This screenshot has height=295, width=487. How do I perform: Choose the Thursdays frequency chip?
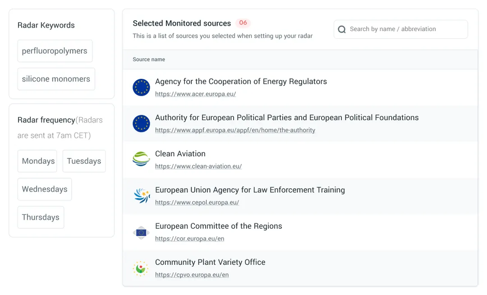(x=41, y=217)
